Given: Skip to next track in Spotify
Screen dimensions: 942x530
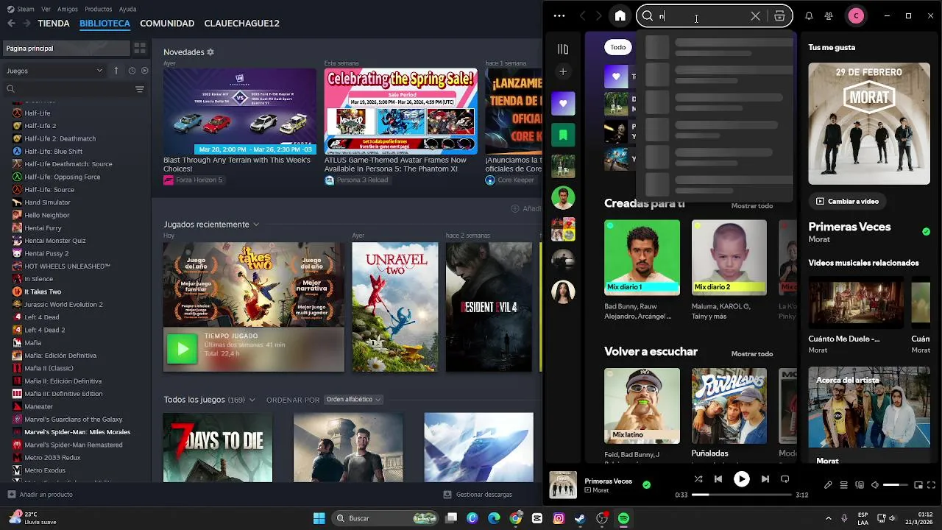Looking at the screenshot, I should click(x=765, y=479).
